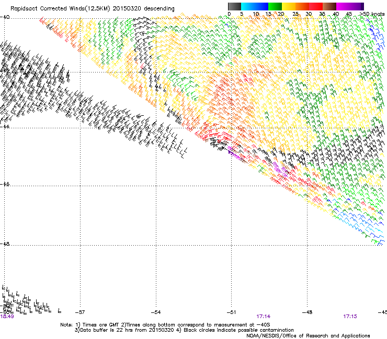Select the orange 25-30 knots legend segment
This screenshot has width=387, height=339.
[x=302, y=6]
